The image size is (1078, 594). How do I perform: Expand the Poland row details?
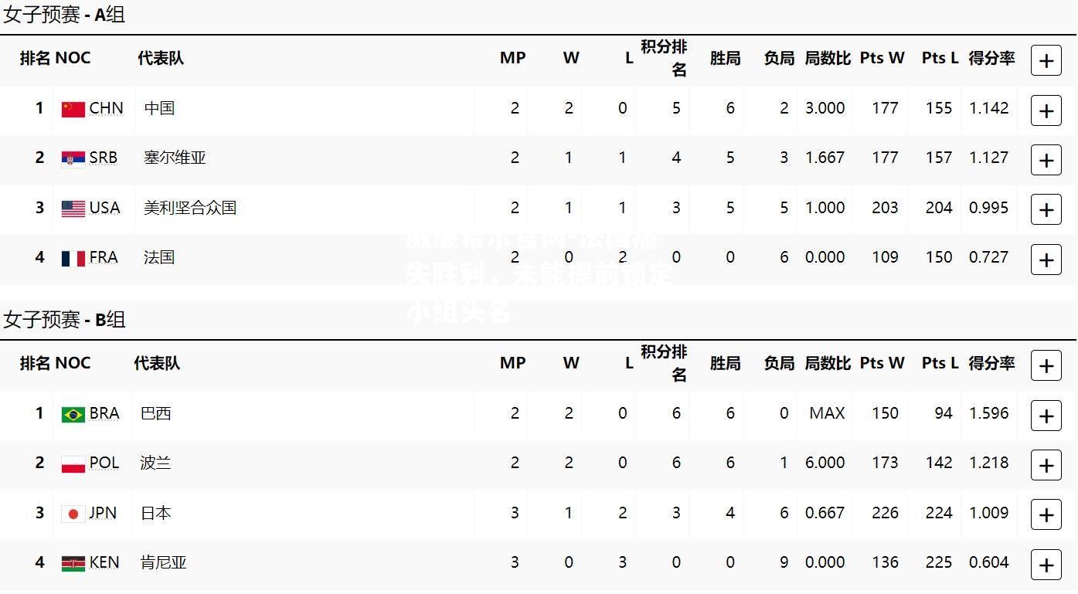pos(1046,465)
